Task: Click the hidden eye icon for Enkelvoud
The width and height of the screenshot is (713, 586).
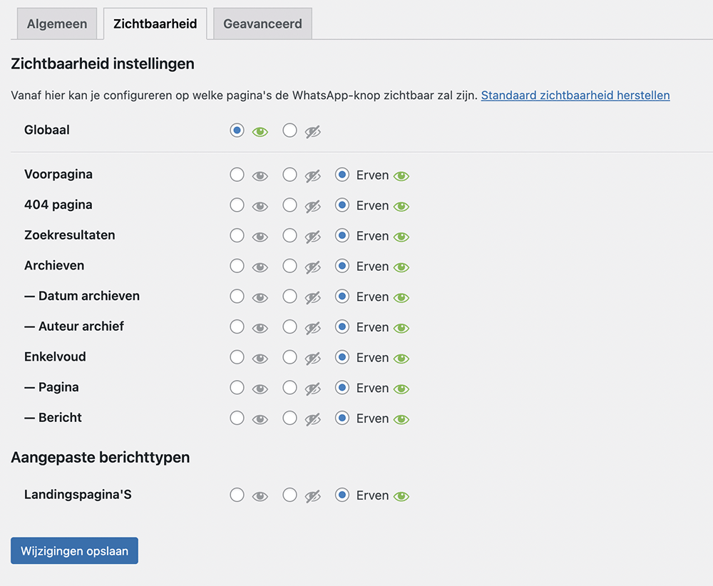Action: 312,359
